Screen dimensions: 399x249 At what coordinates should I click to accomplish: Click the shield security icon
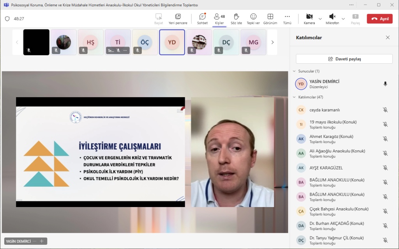coord(7,19)
